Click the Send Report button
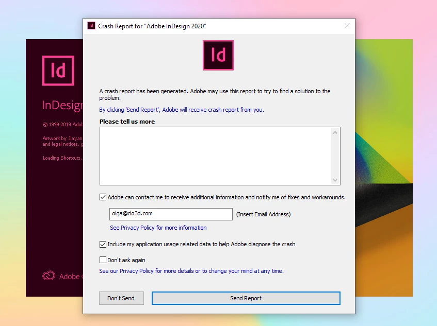The height and width of the screenshot is (326, 437). (246, 298)
